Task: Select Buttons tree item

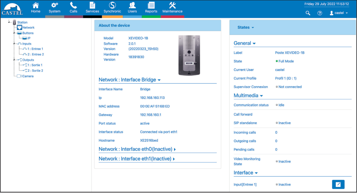Action: (28, 33)
